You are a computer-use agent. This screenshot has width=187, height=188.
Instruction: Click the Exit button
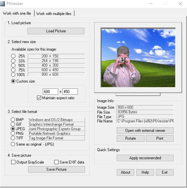pos(165,172)
